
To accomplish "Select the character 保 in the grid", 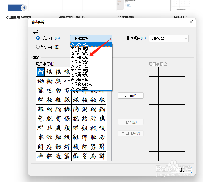I will pos(67,119).
